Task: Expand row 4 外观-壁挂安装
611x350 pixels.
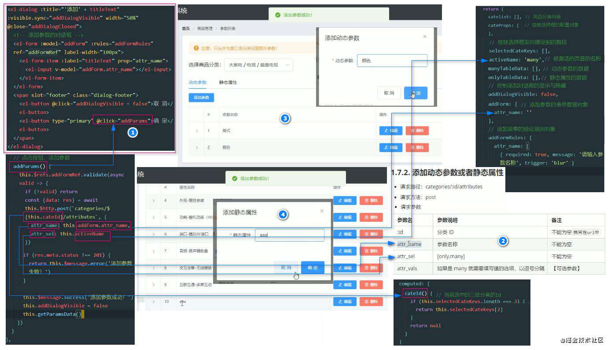Action: [x=153, y=201]
